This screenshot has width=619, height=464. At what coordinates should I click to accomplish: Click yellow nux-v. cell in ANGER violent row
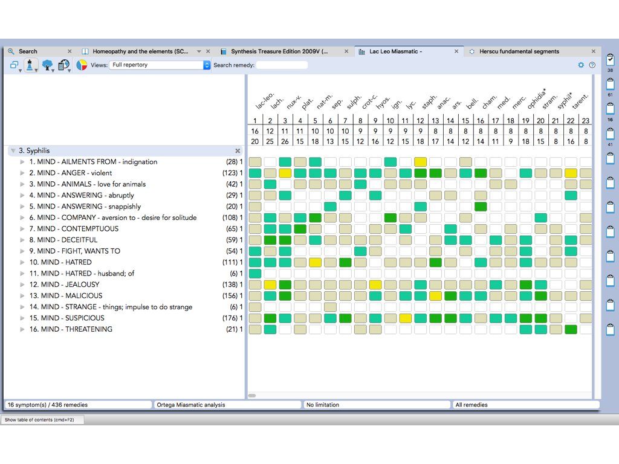[285, 173]
